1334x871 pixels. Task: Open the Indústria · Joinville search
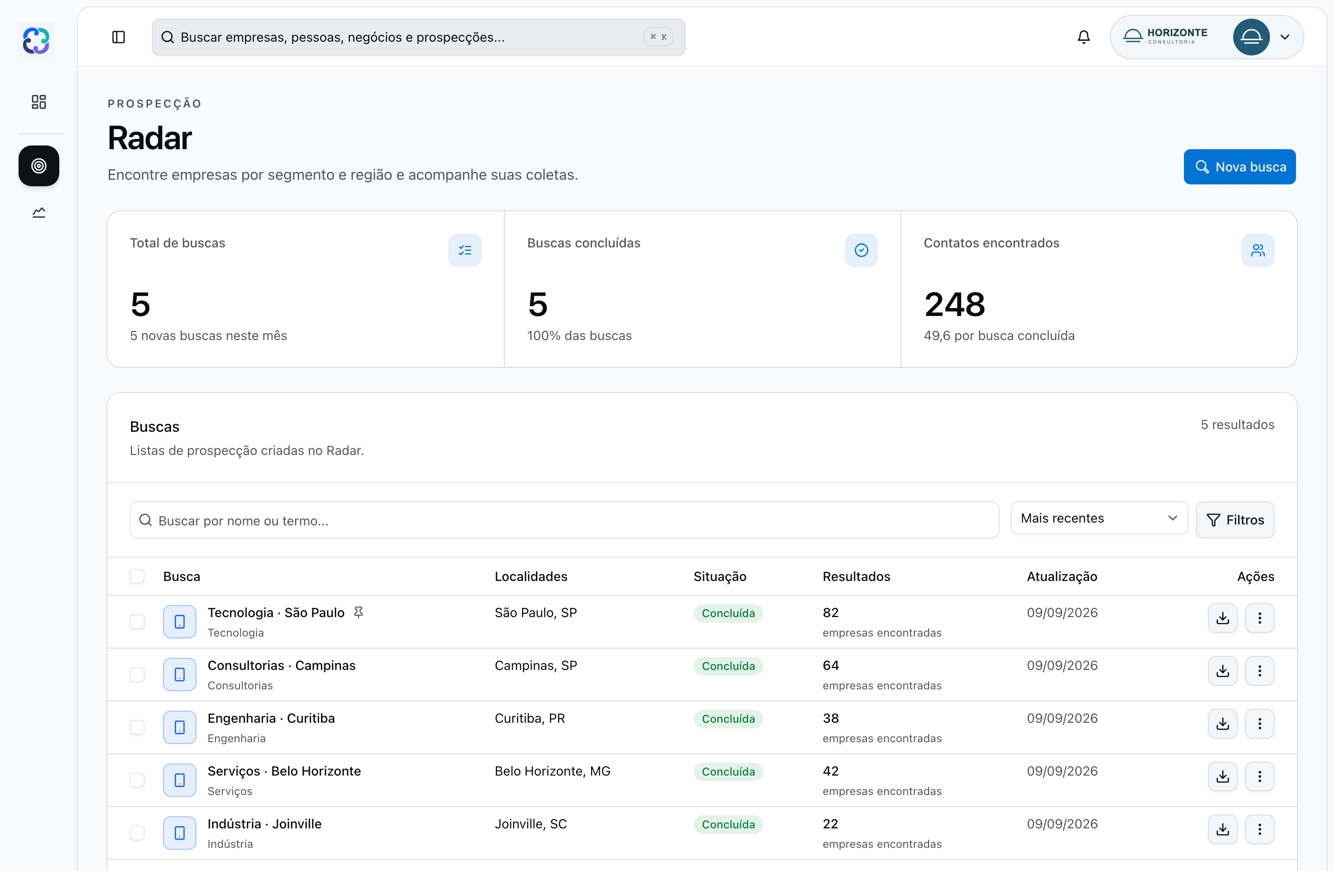(x=264, y=824)
